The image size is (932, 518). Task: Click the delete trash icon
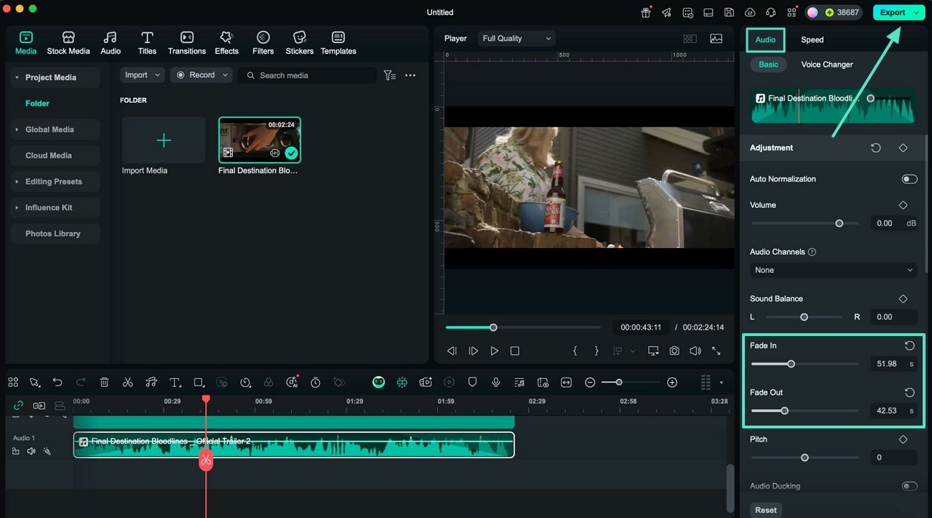104,383
